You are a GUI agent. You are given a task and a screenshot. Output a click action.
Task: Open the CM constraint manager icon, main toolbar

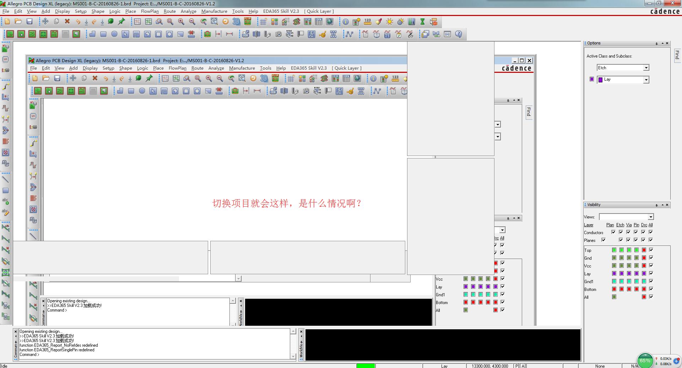pyautogui.click(x=308, y=22)
